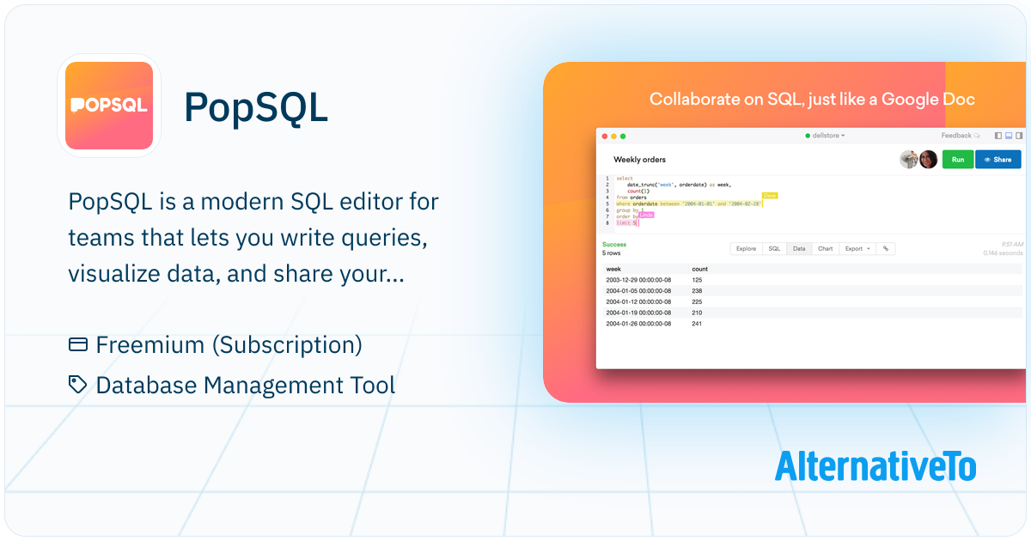This screenshot has height=541, width=1031.
Task: Click the link icon button in results toolbar
Action: tap(886, 248)
